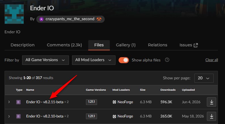Click the external link icon beside Issues
225x124 pixels.
[x=196, y=45]
